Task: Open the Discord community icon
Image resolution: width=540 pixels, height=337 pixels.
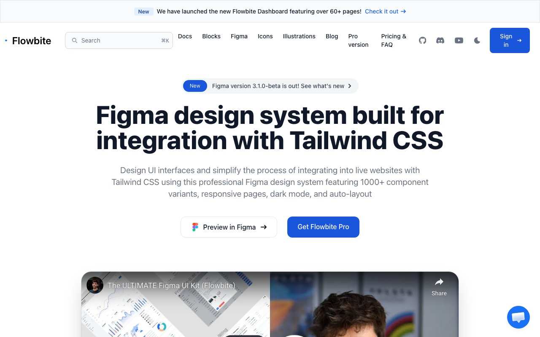Action: (x=440, y=40)
